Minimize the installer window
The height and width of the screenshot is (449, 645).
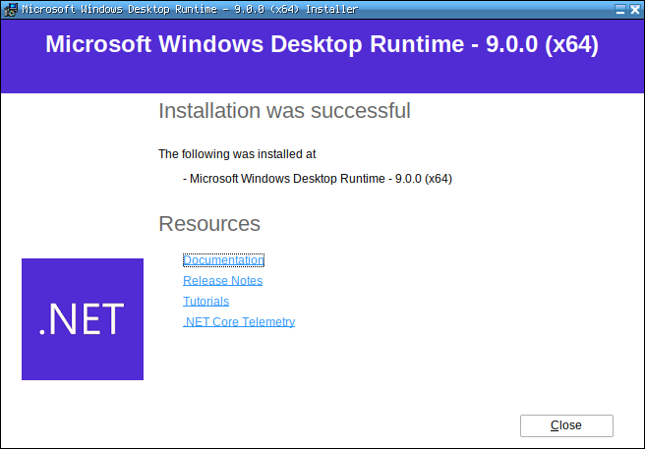coord(619,9)
